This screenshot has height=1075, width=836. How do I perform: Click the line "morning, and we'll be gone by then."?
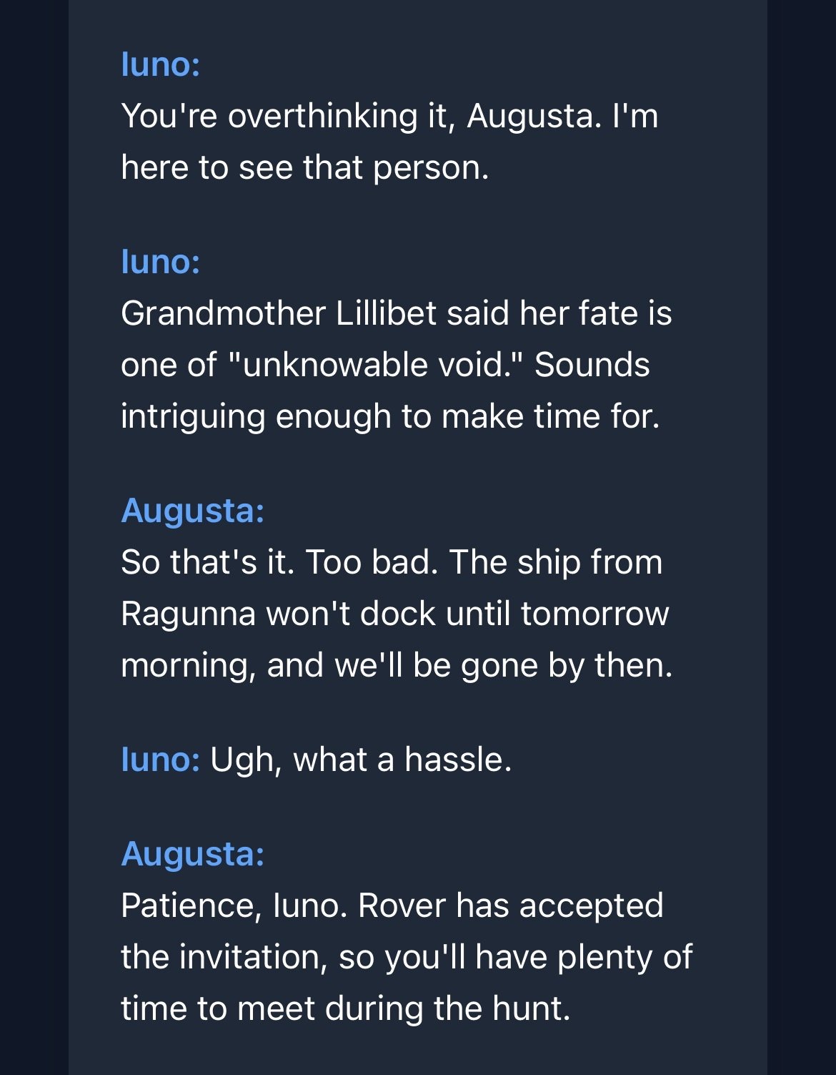point(397,665)
